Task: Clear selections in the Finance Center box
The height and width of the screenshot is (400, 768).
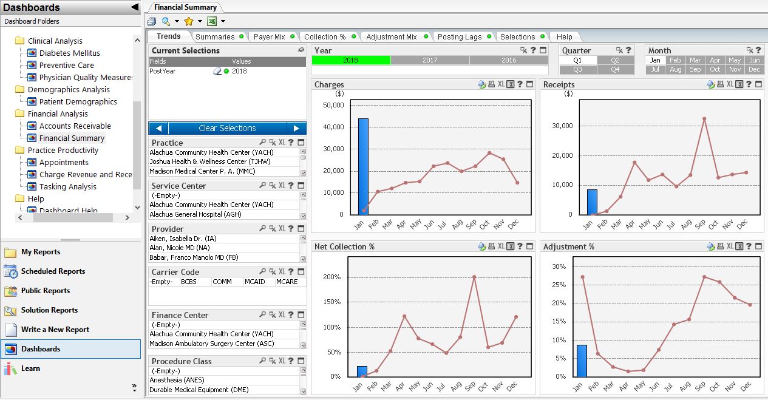Action: click(272, 315)
